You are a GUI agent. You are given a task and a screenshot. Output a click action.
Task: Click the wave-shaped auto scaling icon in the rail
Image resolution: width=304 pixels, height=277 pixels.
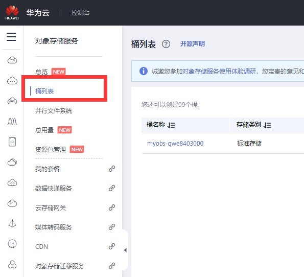(12, 122)
